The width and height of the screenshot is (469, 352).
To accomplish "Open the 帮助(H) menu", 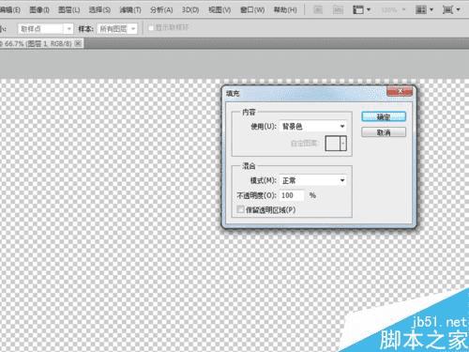I will [285, 9].
